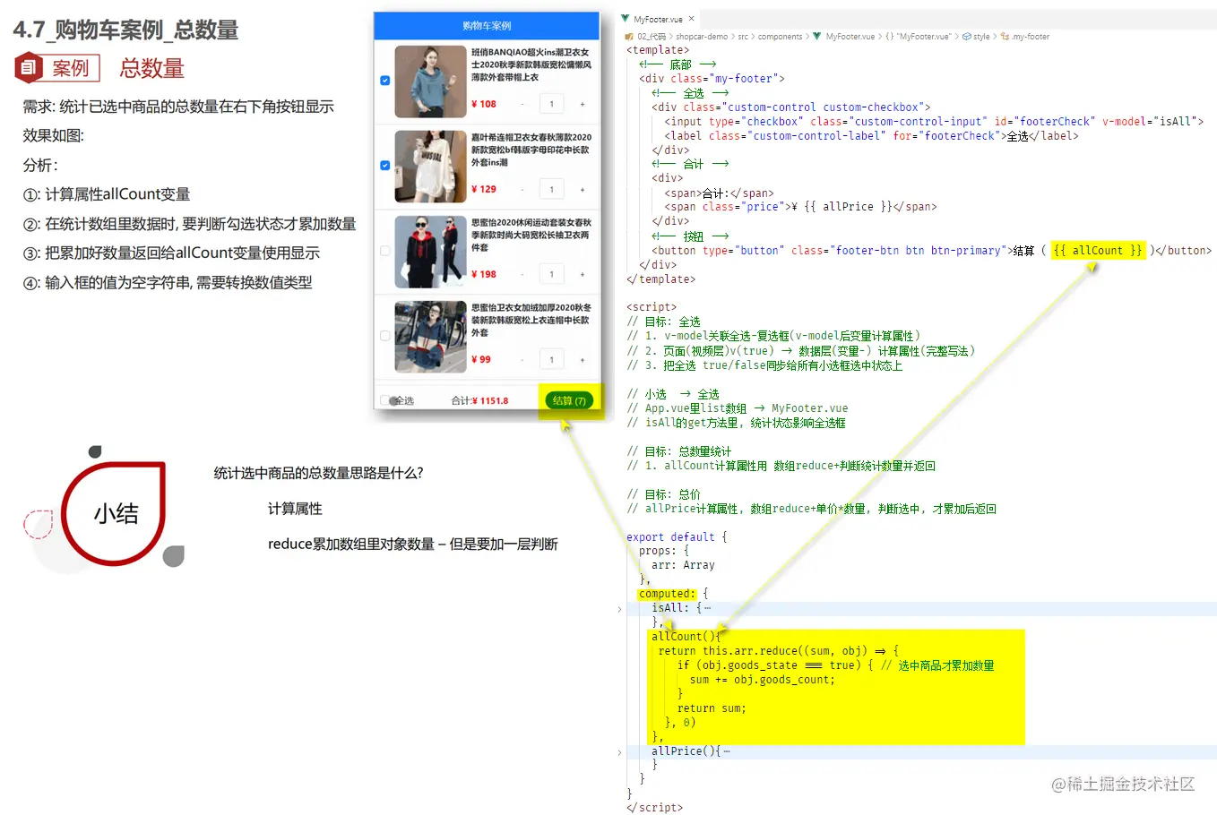
Task: Click code line 'export default {'
Action: click(x=677, y=537)
